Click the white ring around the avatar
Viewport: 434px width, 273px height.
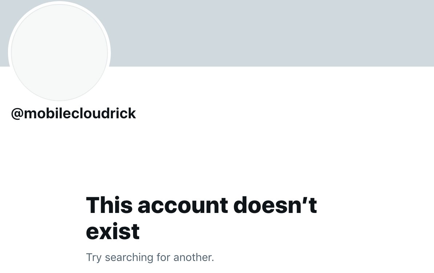coord(59,3)
